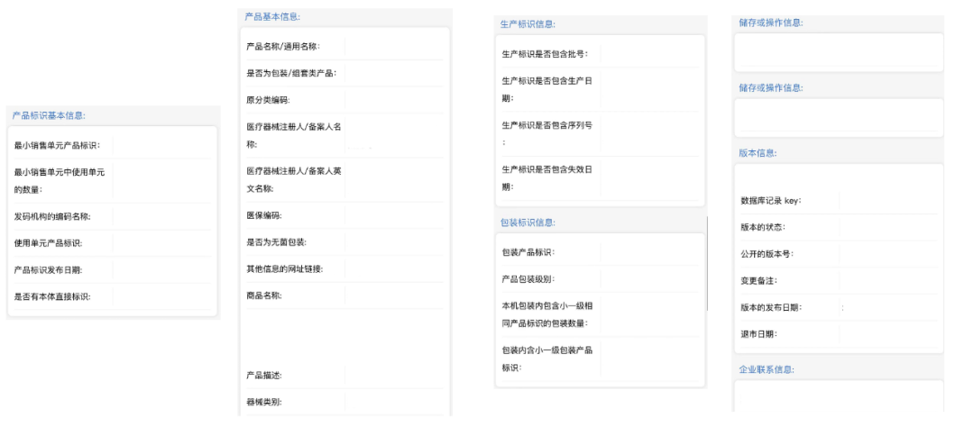Select the 数据库记录 key label

click(771, 201)
